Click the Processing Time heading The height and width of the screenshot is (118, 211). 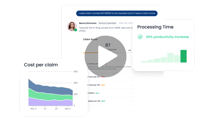click(155, 27)
